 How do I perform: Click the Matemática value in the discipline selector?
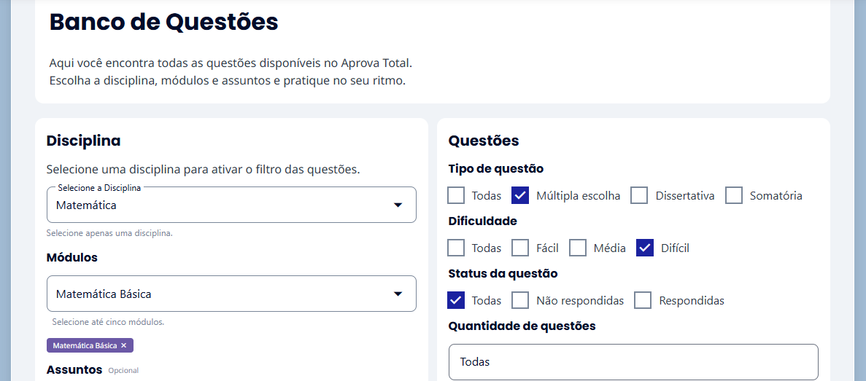86,205
